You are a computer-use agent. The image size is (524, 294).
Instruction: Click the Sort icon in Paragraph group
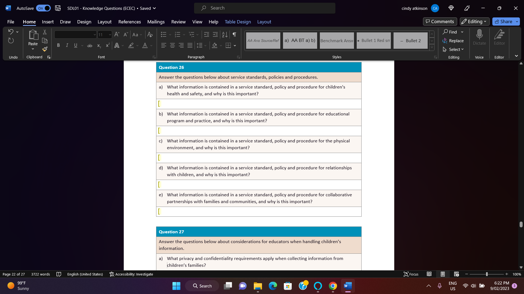pyautogui.click(x=225, y=35)
